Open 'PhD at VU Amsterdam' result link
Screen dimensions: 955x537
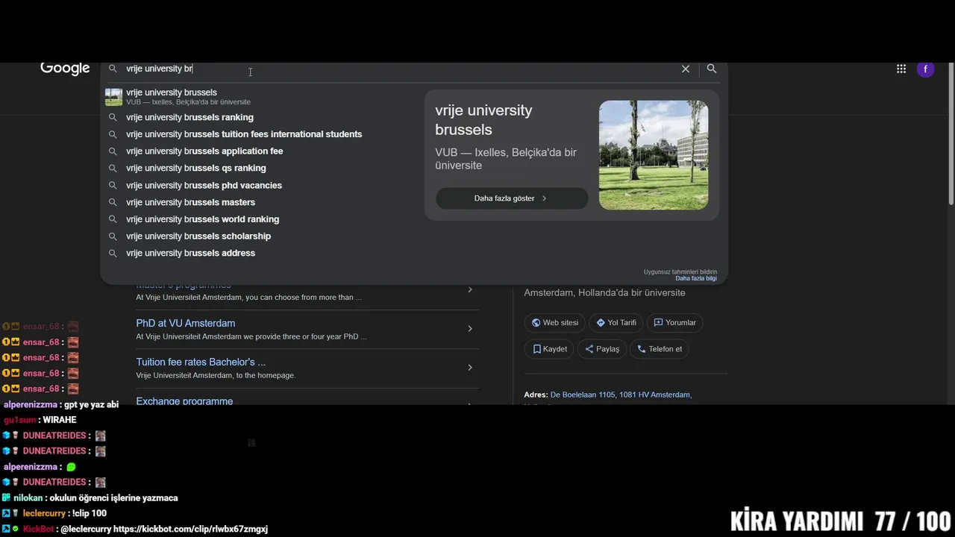(x=185, y=324)
